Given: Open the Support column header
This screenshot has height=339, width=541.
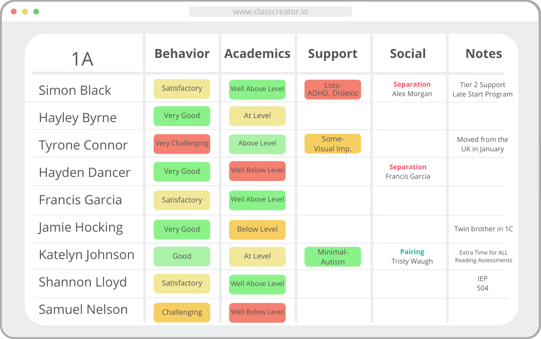Looking at the screenshot, I should tap(333, 54).
